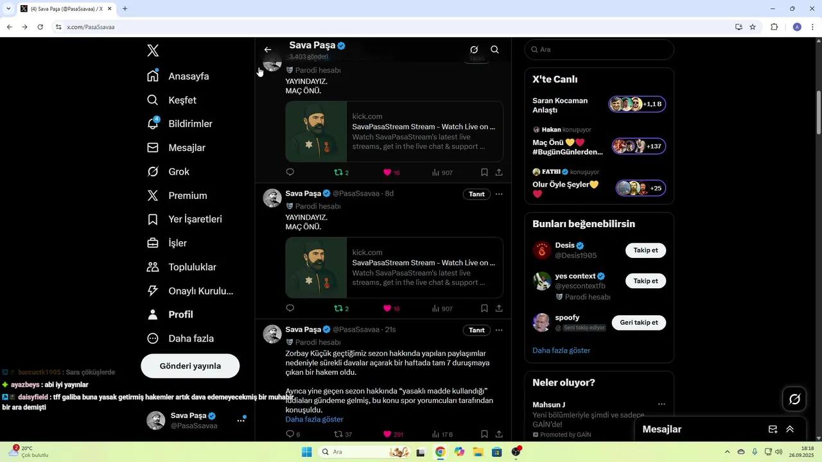Share the Zorbay Küçük post
Image resolution: width=822 pixels, height=462 pixels.
pyautogui.click(x=499, y=434)
